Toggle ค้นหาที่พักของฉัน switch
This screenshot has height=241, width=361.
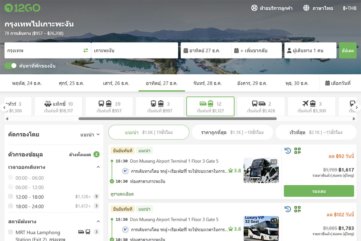pyautogui.click(x=10, y=66)
